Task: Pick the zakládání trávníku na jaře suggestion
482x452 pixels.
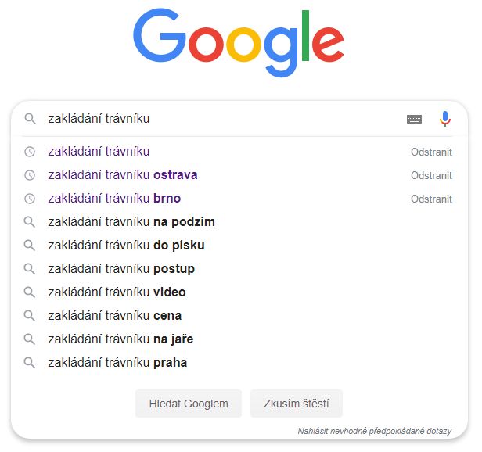Action: (120, 339)
